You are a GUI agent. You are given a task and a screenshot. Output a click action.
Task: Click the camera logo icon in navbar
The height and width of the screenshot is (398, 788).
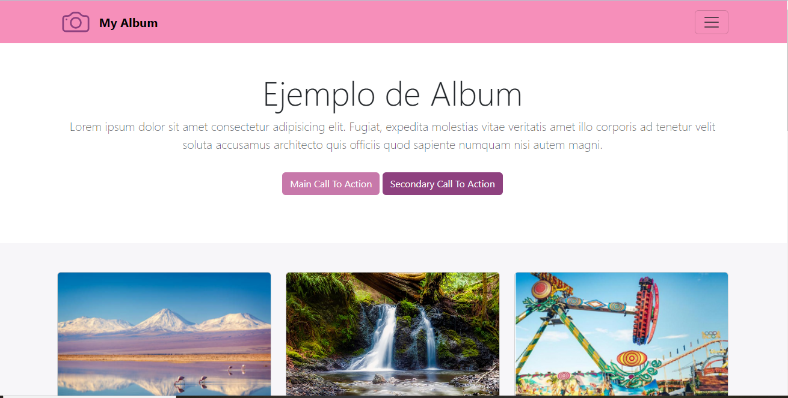(76, 22)
